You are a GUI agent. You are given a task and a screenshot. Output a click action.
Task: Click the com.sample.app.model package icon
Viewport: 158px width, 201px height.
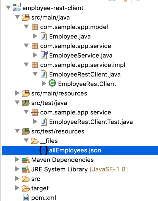tap(35, 27)
